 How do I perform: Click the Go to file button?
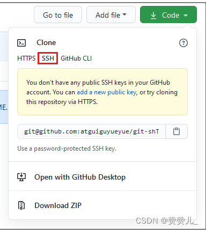coord(58,14)
